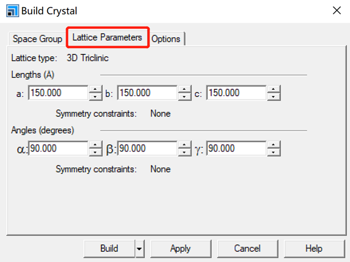Click the length a input field
The width and height of the screenshot is (350, 262).
pyautogui.click(x=58, y=93)
